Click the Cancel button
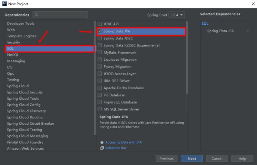 (x=217, y=159)
